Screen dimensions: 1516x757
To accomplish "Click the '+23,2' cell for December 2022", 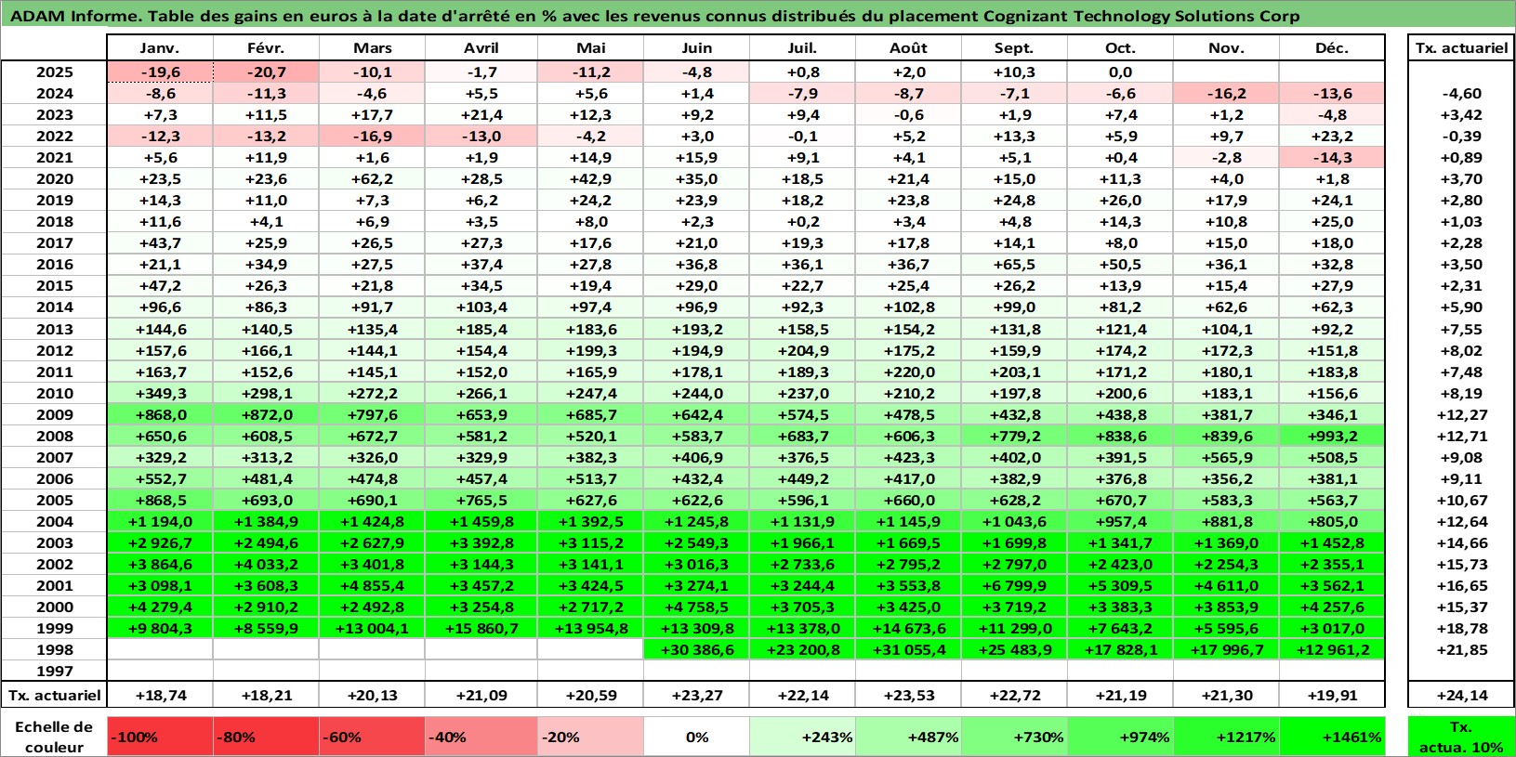I will (1332, 136).
